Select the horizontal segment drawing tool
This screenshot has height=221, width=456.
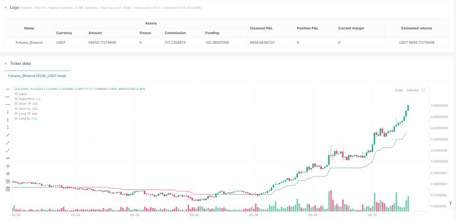click(8, 104)
